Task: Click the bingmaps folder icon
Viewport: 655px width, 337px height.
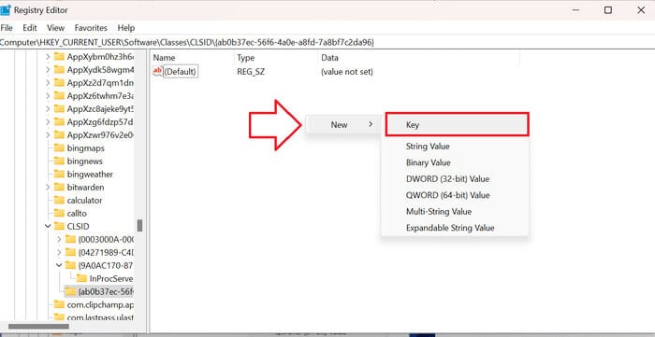Action: click(59, 147)
